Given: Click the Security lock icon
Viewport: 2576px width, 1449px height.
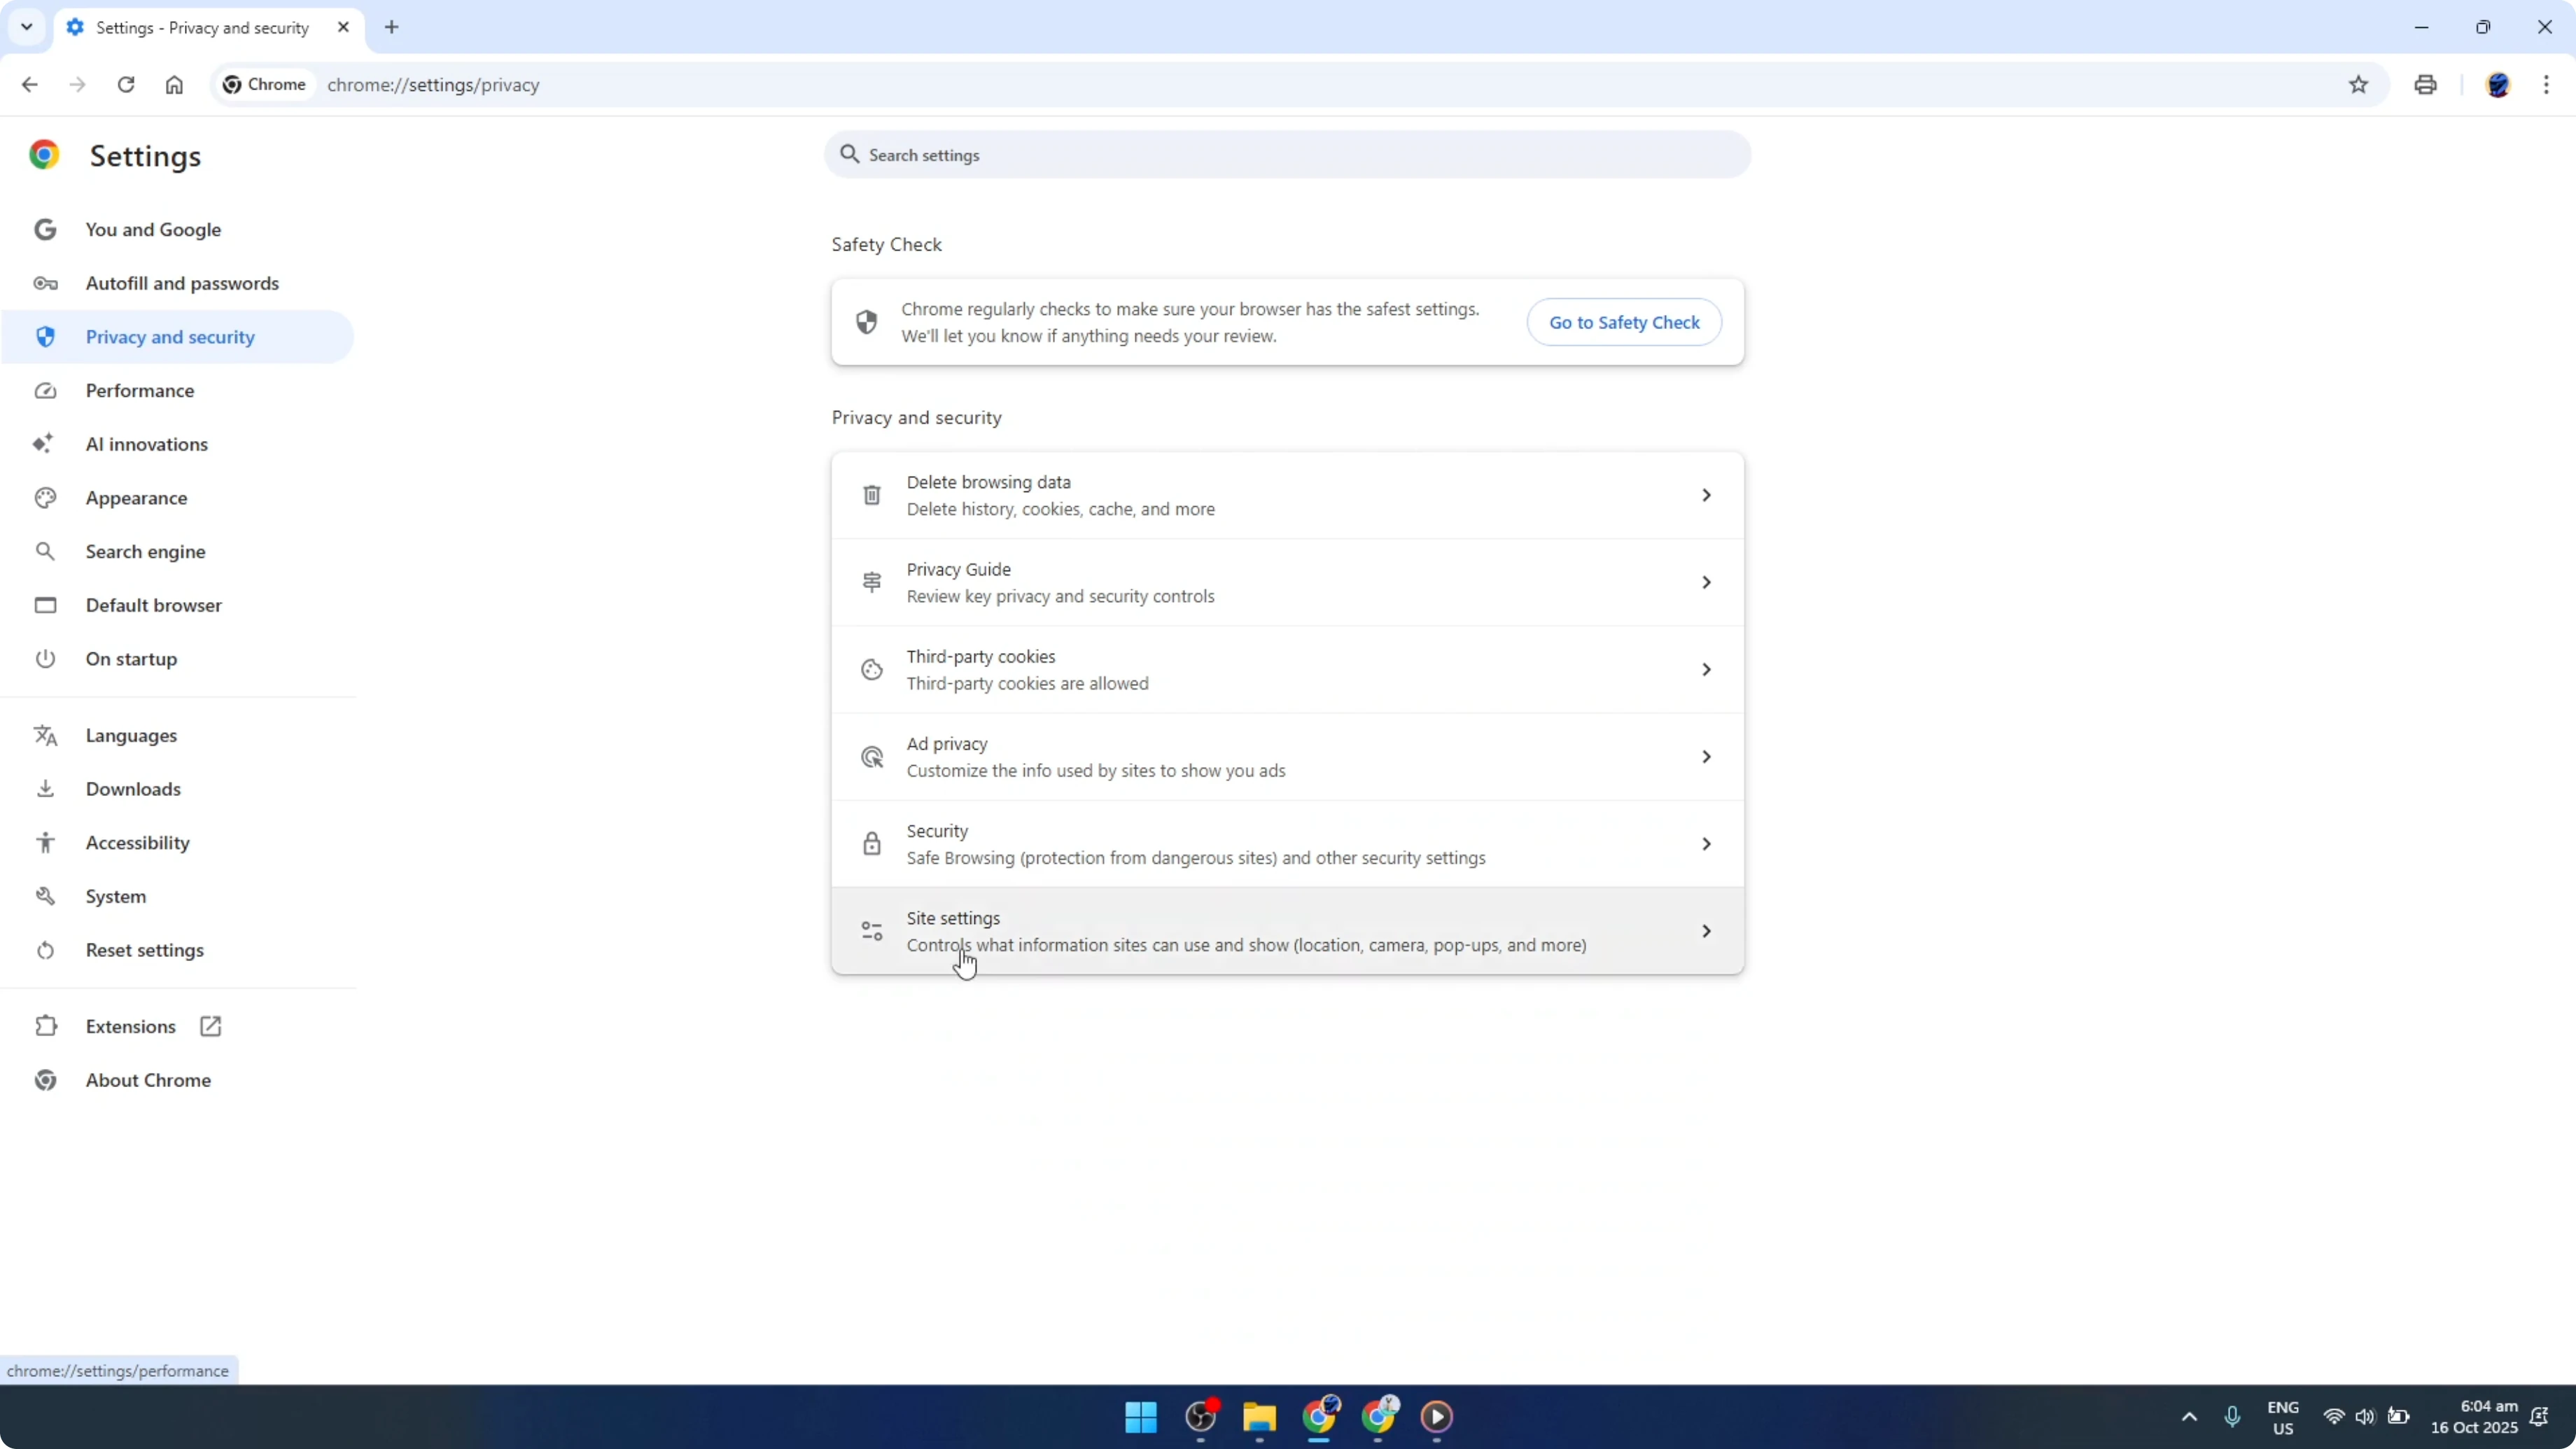Looking at the screenshot, I should tap(871, 843).
